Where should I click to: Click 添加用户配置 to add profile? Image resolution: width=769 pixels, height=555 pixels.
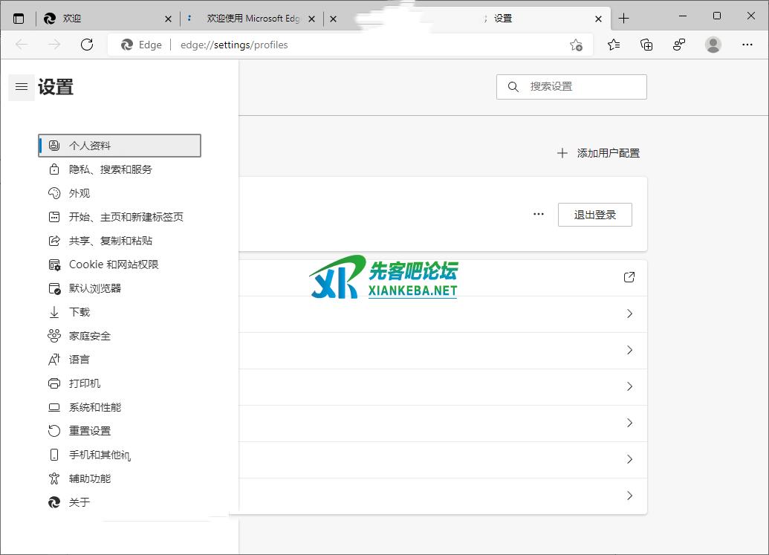pos(598,153)
